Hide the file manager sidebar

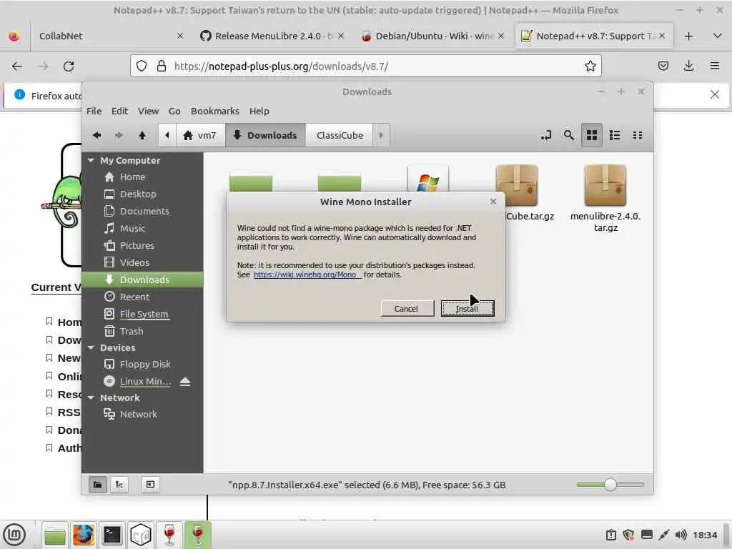point(150,485)
